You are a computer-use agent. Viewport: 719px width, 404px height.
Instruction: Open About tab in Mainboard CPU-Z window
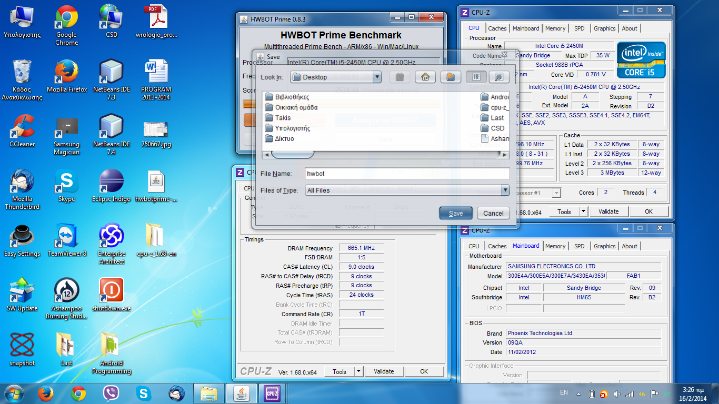630,246
